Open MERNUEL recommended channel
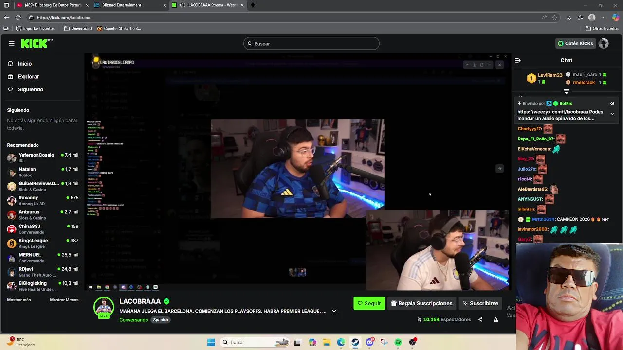Viewport: 623px width, 350px height. 43,257
